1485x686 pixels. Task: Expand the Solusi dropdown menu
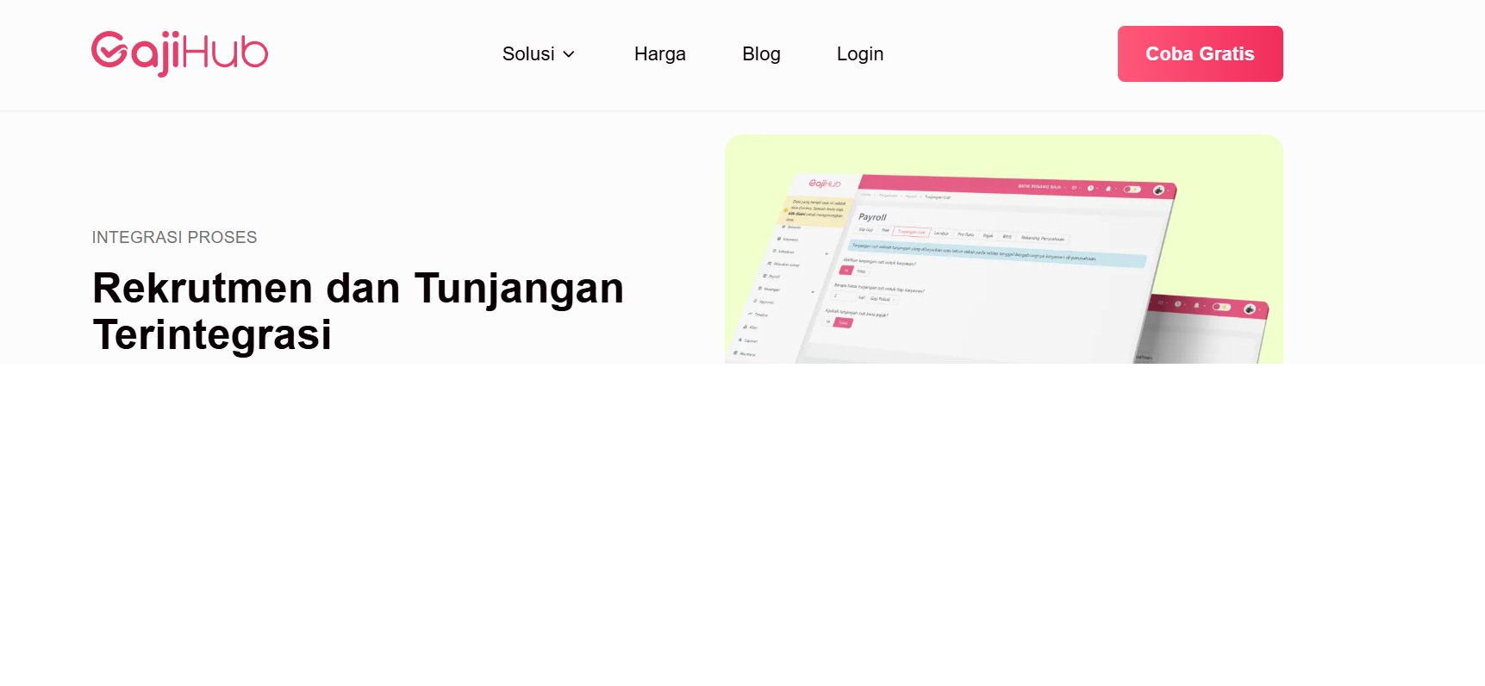coord(539,53)
